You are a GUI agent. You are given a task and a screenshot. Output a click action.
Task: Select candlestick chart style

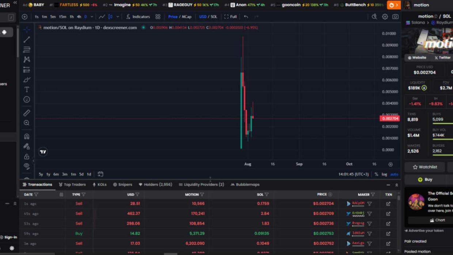pyautogui.click(x=110, y=17)
